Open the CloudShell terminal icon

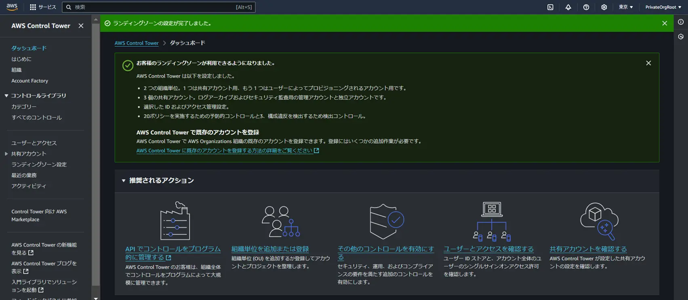550,7
